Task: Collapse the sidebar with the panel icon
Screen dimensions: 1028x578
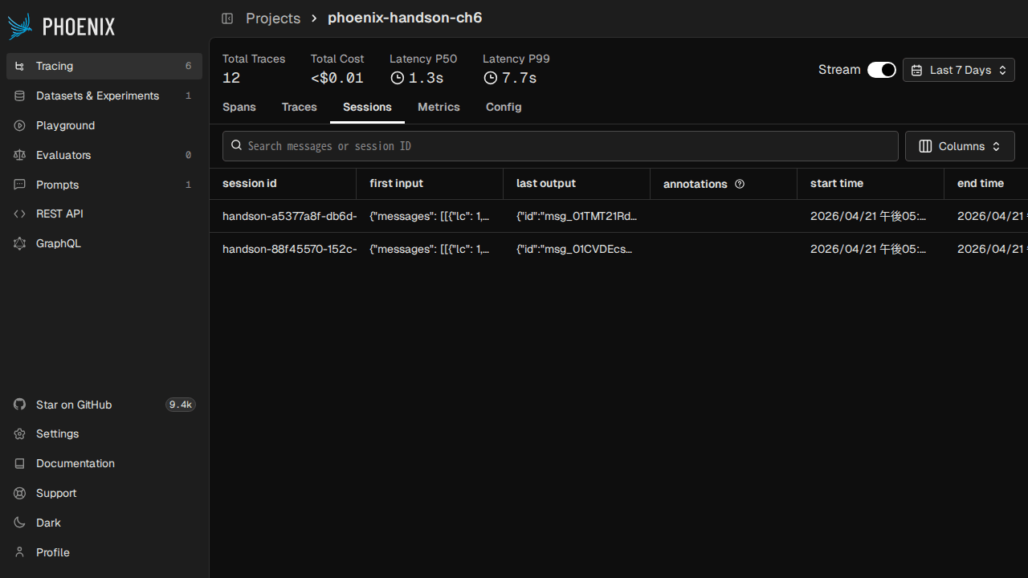Action: click(x=227, y=18)
